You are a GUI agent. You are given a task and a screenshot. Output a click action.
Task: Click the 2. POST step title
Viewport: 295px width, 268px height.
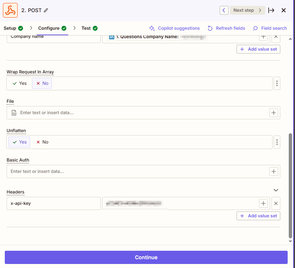[x=32, y=10]
